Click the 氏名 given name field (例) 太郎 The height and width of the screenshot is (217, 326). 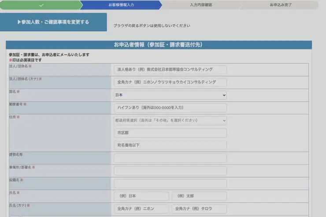click(x=199, y=196)
